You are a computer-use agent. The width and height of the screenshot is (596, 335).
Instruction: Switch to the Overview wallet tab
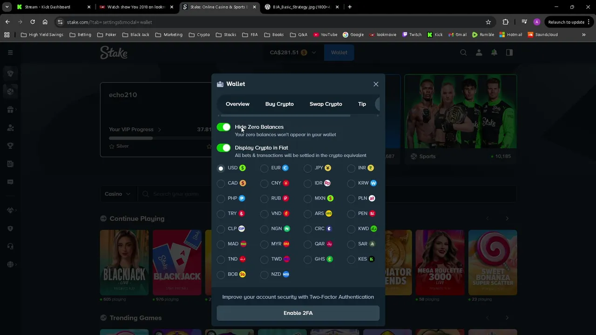(x=237, y=104)
